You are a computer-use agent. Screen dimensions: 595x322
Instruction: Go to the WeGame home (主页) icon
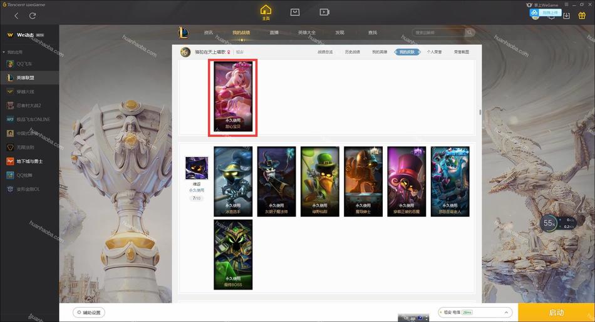pos(266,12)
